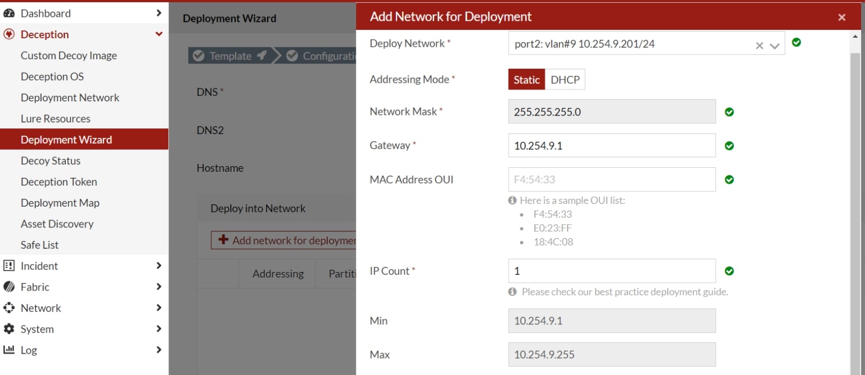Expand the Dashboard menu chevron
The image size is (865, 375).
pyautogui.click(x=159, y=13)
